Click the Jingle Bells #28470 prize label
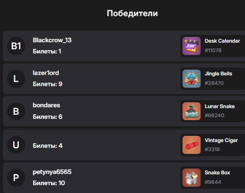The image size is (245, 193). pyautogui.click(x=218, y=78)
